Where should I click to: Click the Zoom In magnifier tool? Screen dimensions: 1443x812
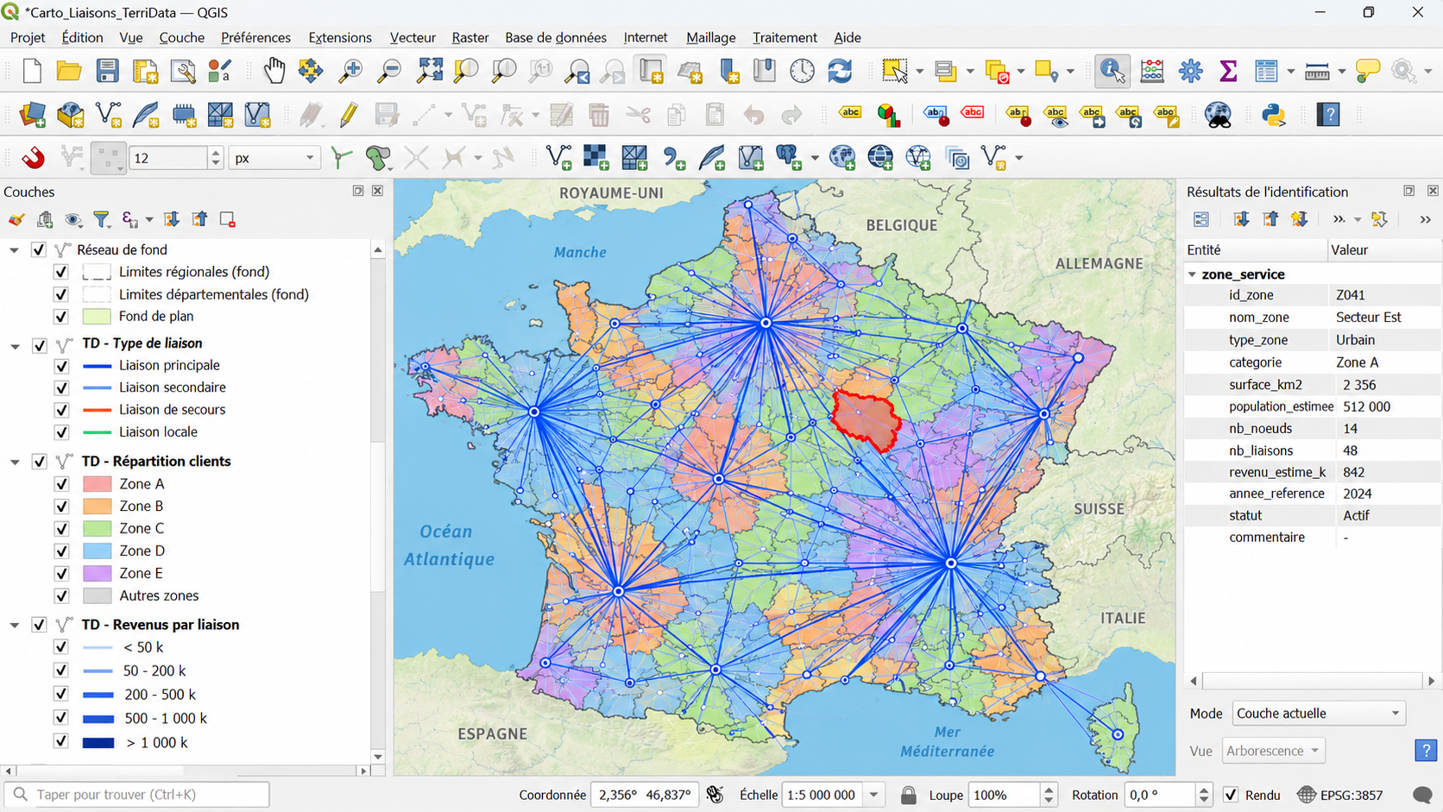point(350,71)
